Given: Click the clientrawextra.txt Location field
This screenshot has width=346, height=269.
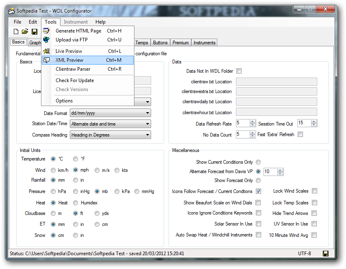Looking at the screenshot, I should [x=277, y=91].
